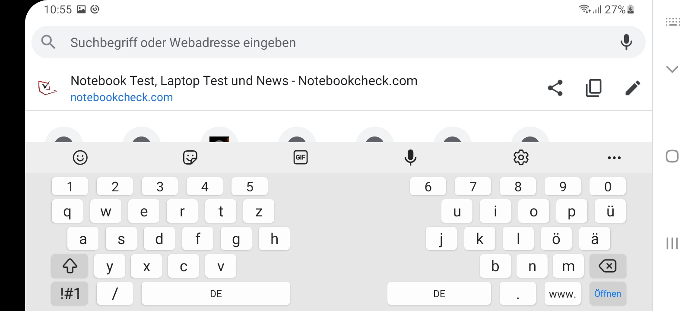The height and width of the screenshot is (311, 691).
Task: Switch to the !#1 symbols layout
Action: tap(70, 294)
